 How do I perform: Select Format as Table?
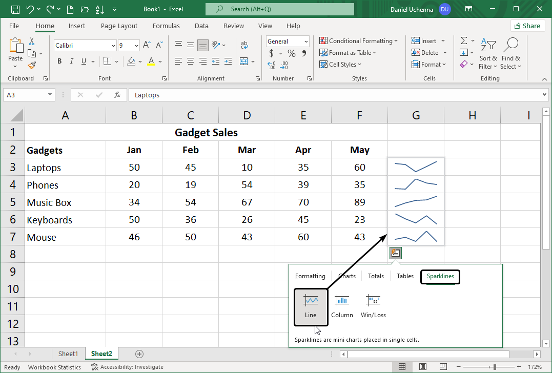tap(347, 52)
